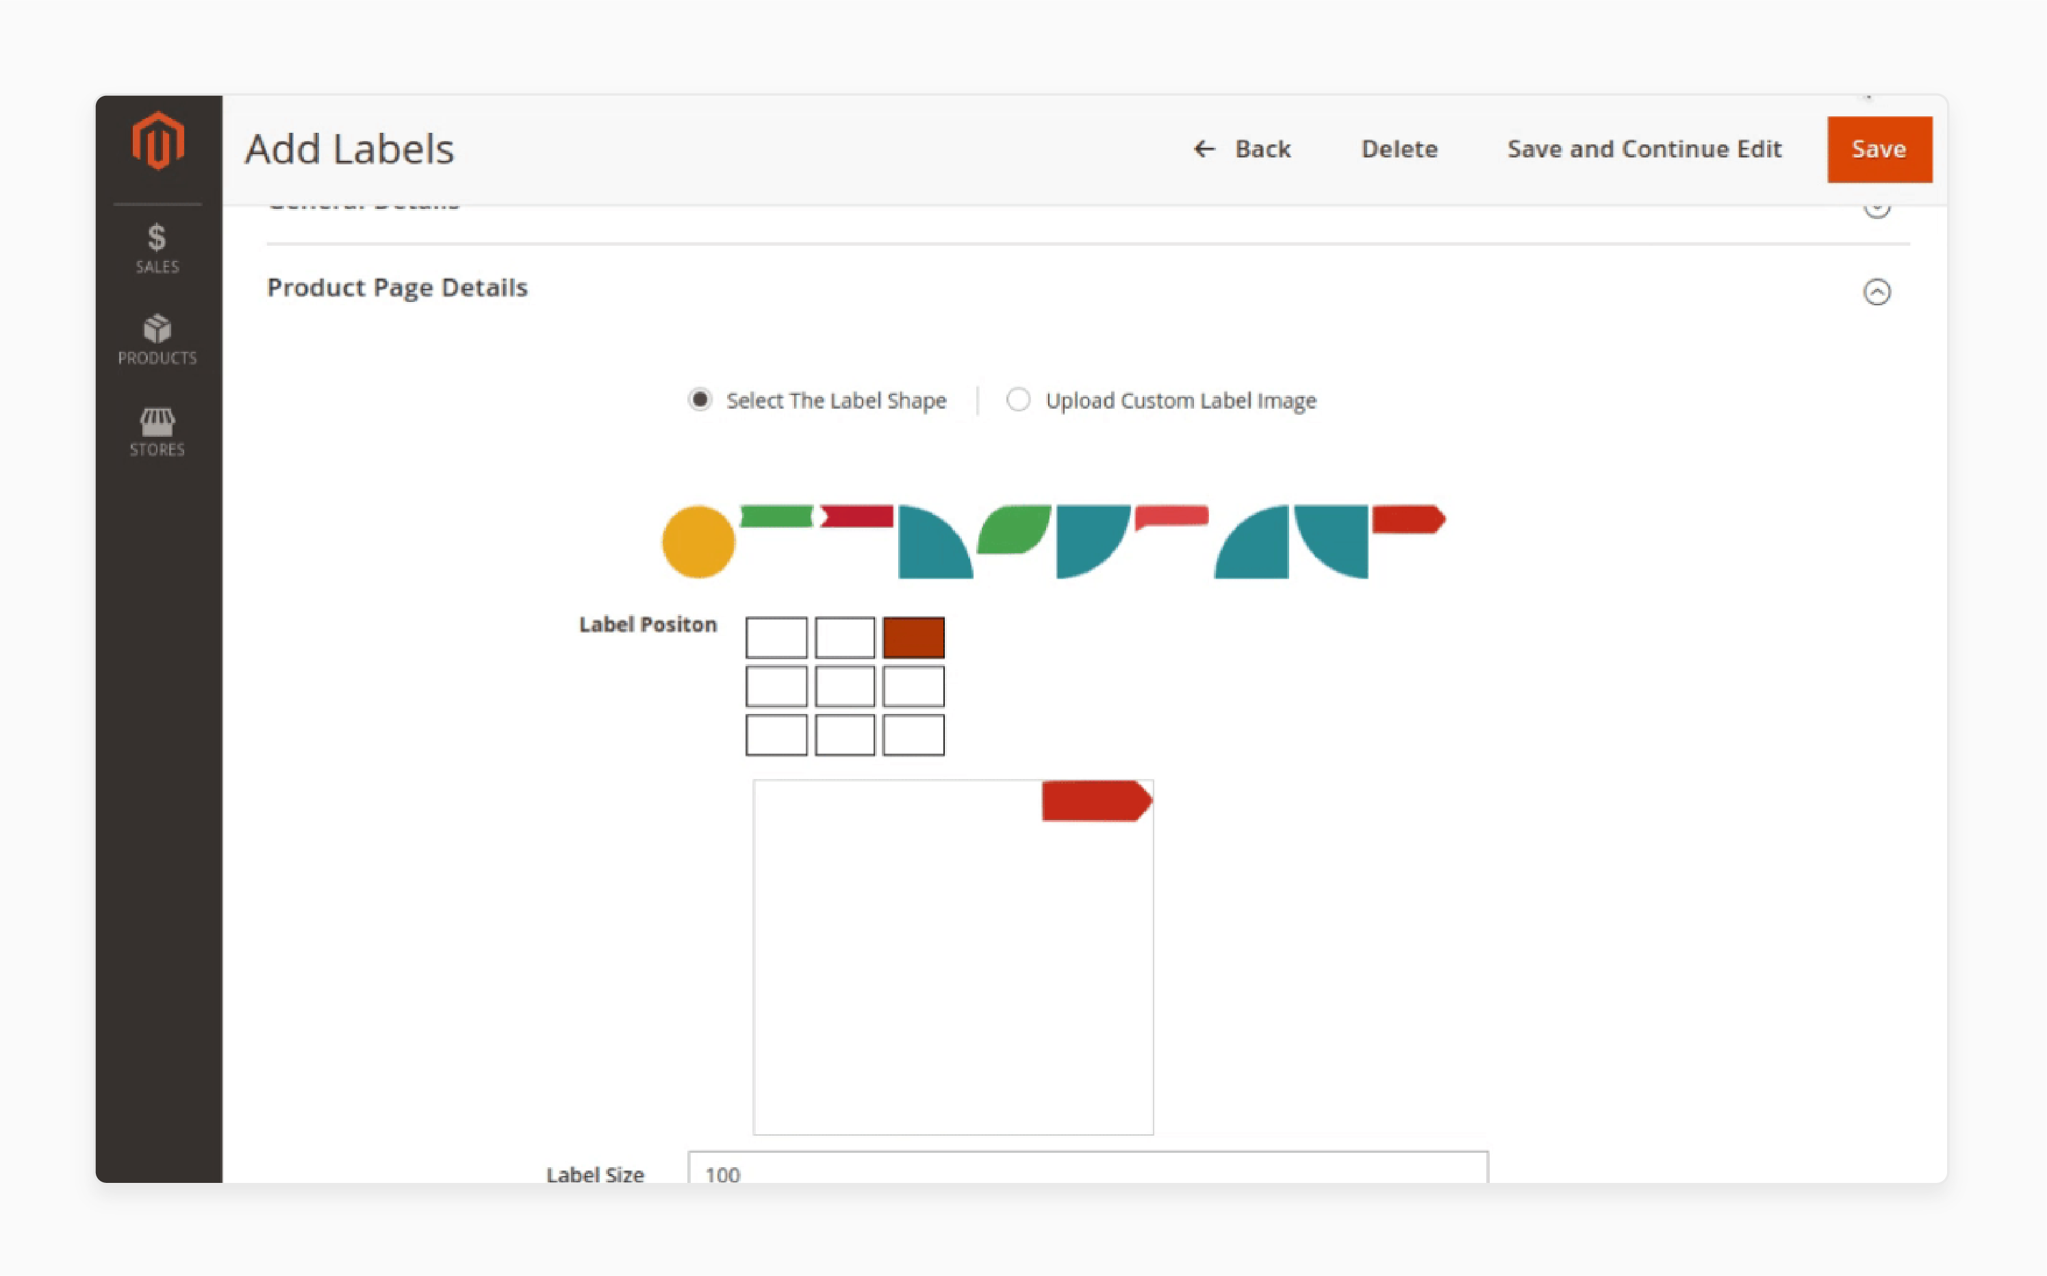This screenshot has width=2047, height=1276.
Task: Click the Save and Continue Edit button
Action: pyautogui.click(x=1646, y=147)
